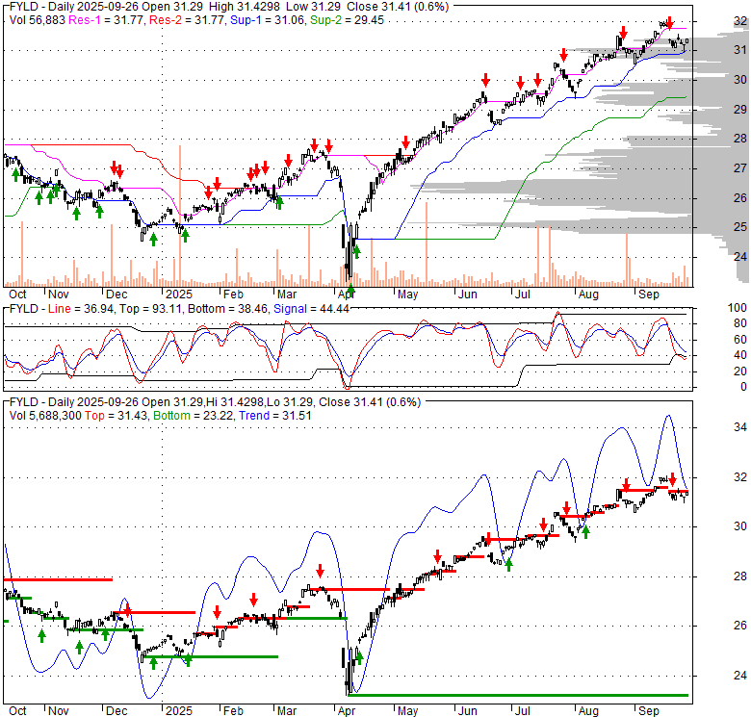Viewport: 751px width, 717px height.
Task: Click 'Vol 56,883' in the top chart header
Action: pyautogui.click(x=38, y=20)
